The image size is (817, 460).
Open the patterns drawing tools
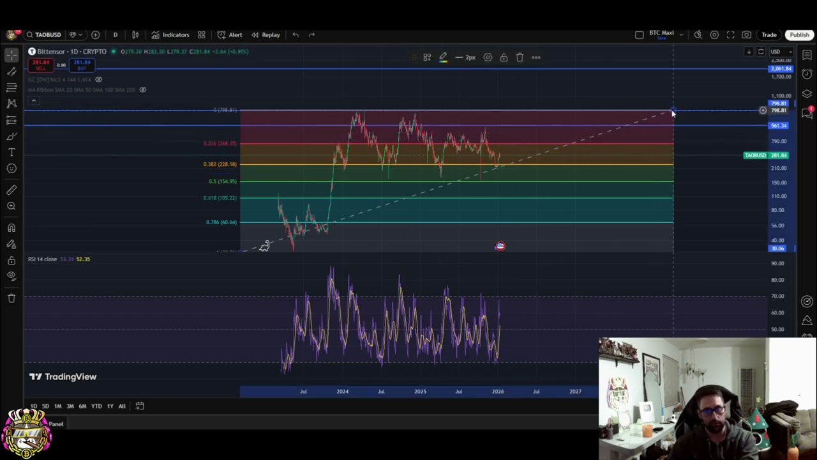[x=11, y=103]
